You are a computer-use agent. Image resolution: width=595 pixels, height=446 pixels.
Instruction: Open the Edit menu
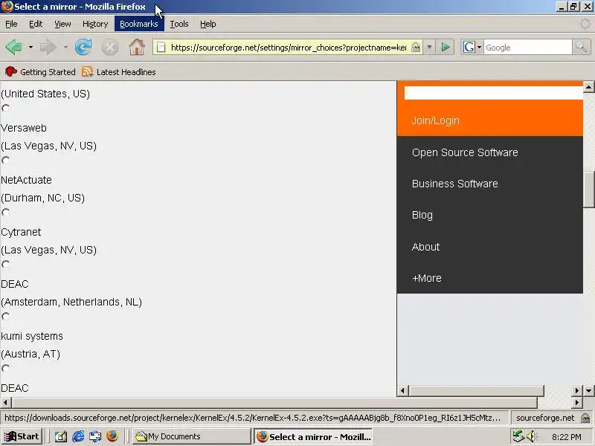coord(36,24)
